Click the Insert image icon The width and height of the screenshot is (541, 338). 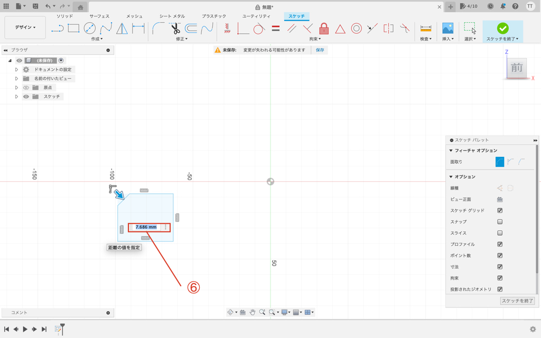(x=448, y=29)
